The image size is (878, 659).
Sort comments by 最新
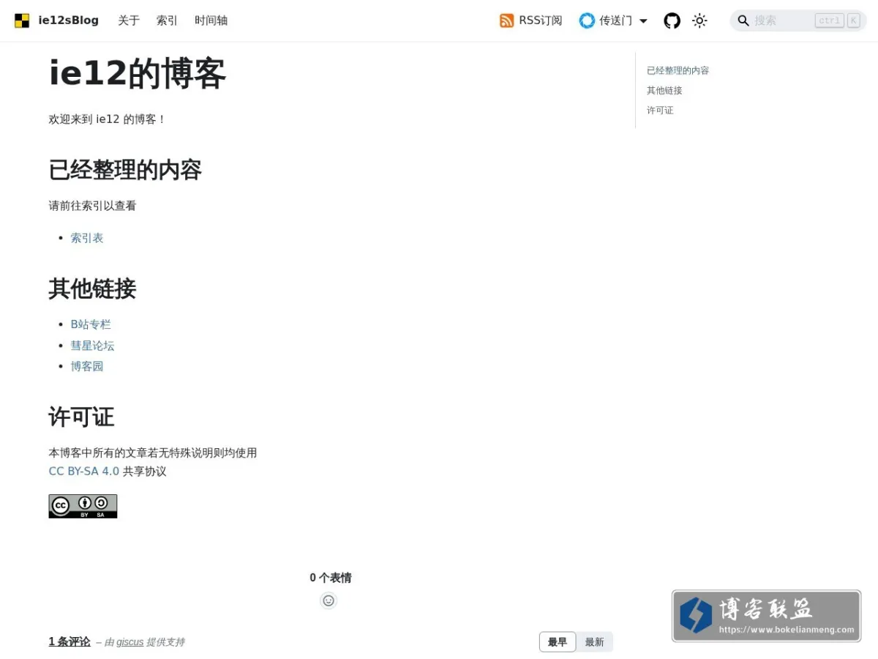coord(594,642)
